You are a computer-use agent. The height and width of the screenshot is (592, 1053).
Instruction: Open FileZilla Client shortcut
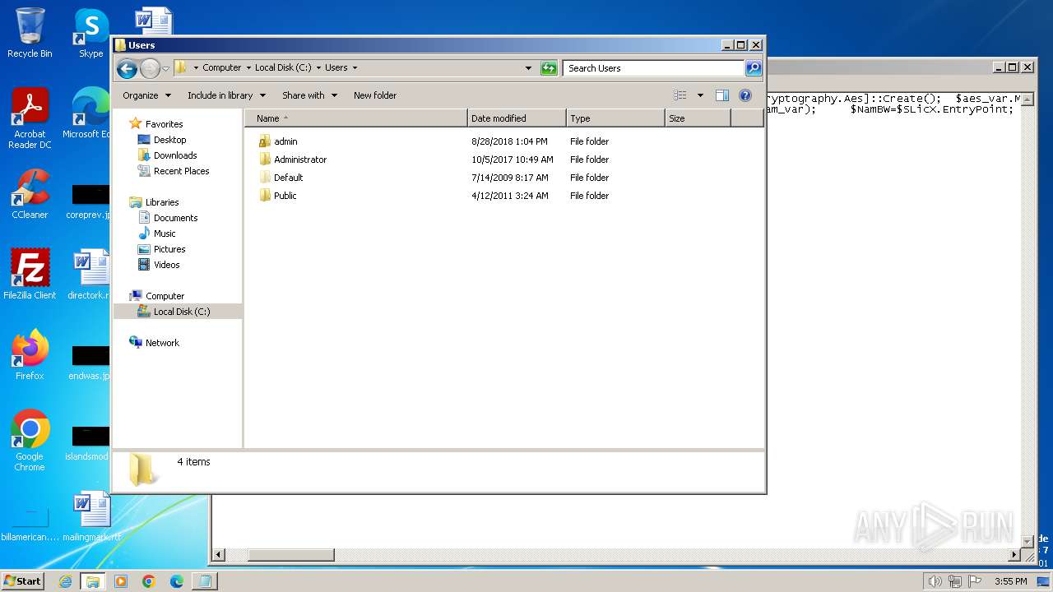[30, 274]
